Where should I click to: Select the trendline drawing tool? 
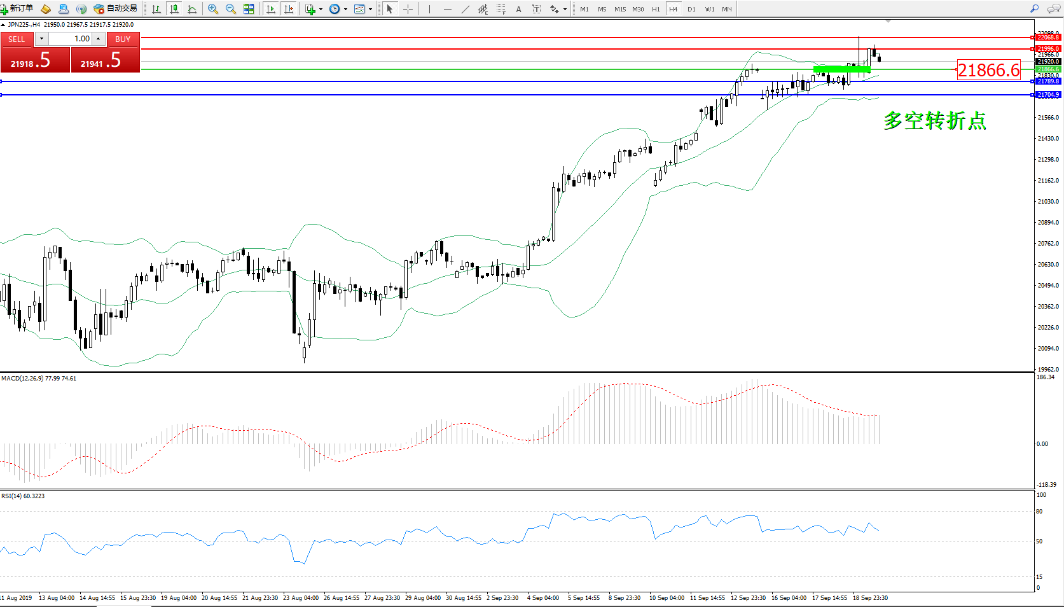466,9
